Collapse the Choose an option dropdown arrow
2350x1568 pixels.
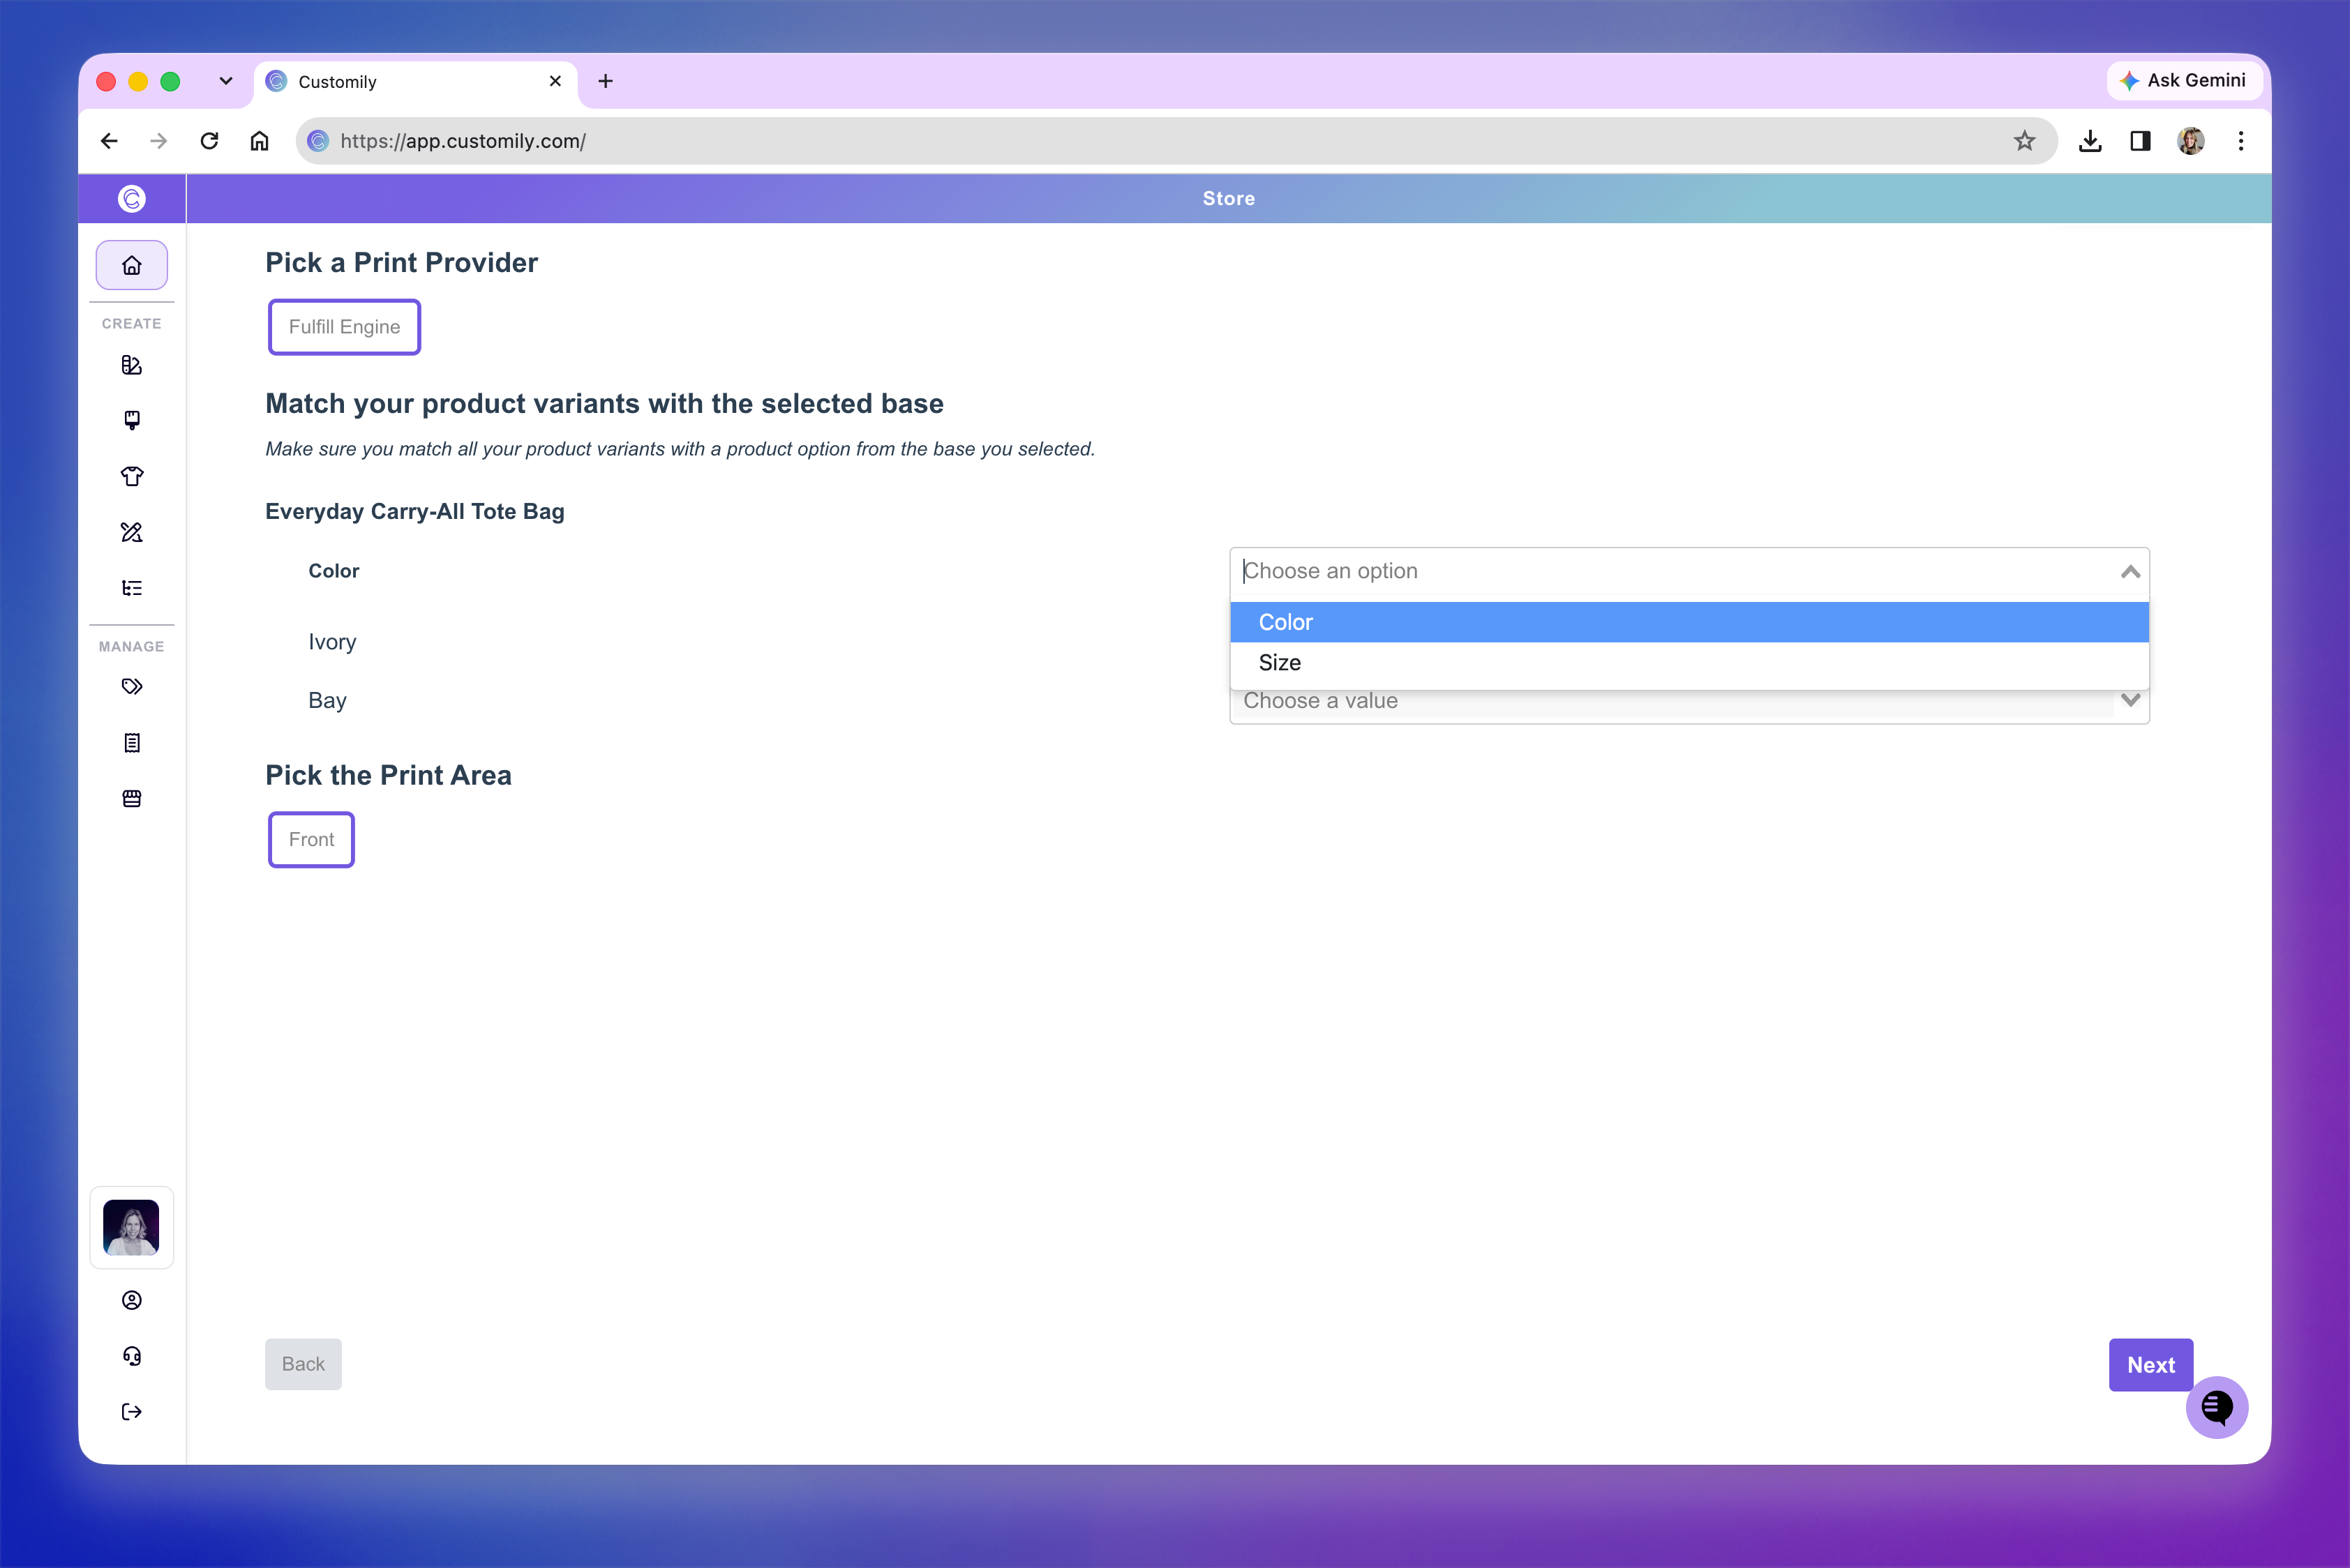coord(2130,572)
